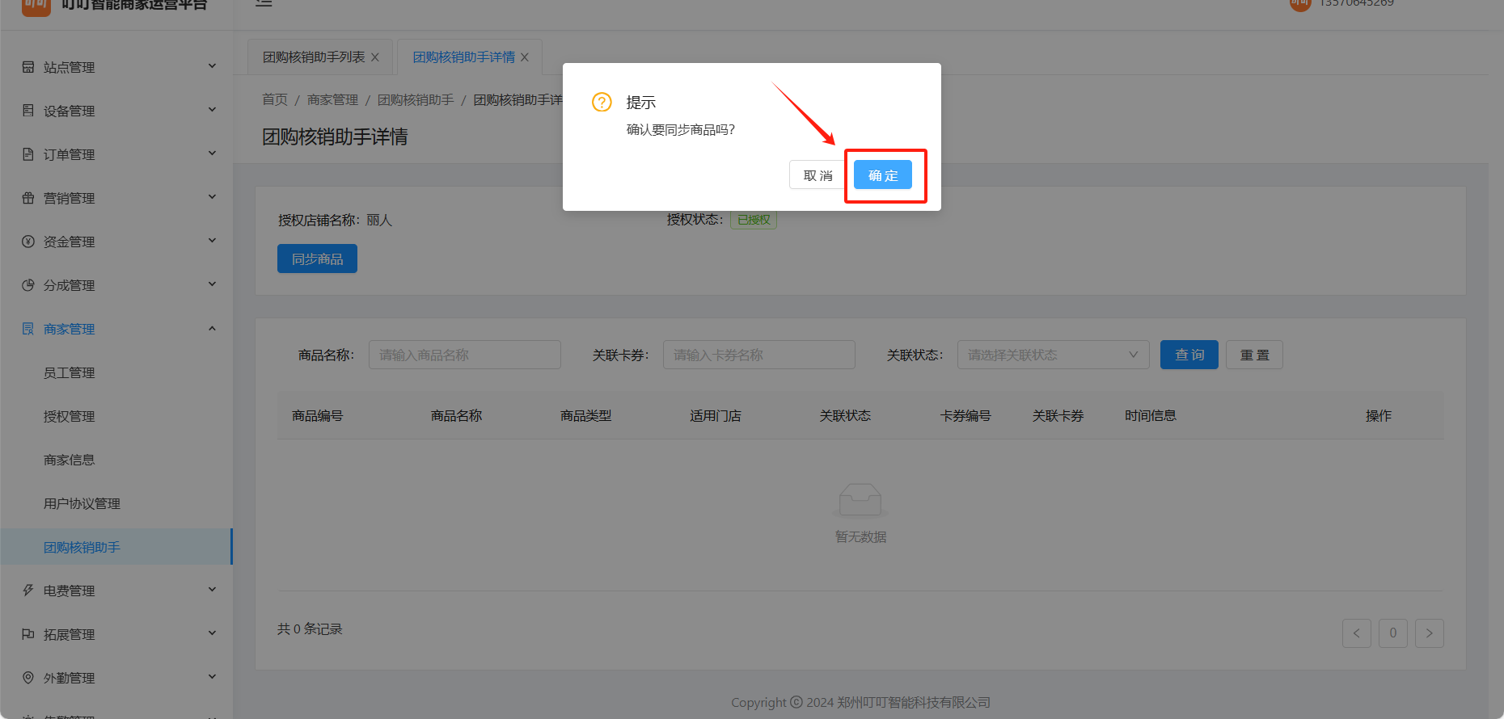Close the 团购核销助手详情 tab
This screenshot has width=1504, height=719.
525,57
